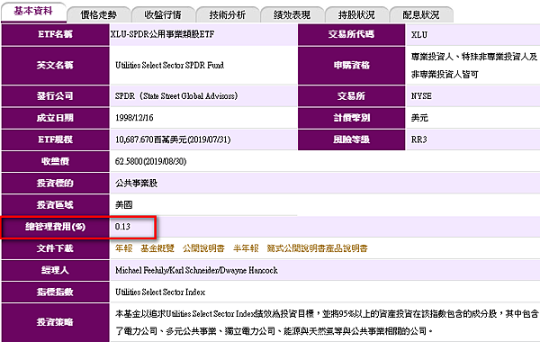This screenshot has height=342, width=540.
Task: Click the 申購資格 eligibility description text
Action: coord(474,66)
